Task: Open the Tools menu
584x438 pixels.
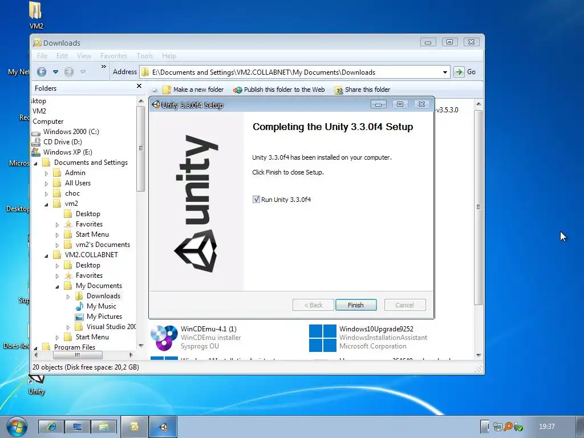Action: pos(144,55)
